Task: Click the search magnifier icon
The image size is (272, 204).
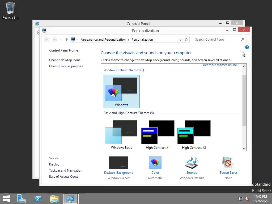Action: (x=243, y=40)
